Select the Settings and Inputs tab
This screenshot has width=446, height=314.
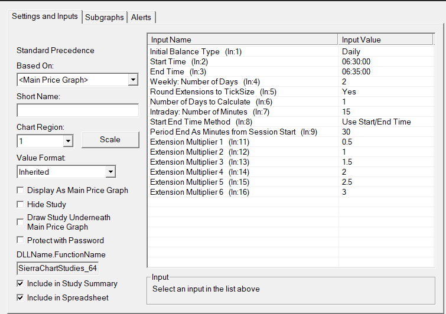tap(45, 17)
